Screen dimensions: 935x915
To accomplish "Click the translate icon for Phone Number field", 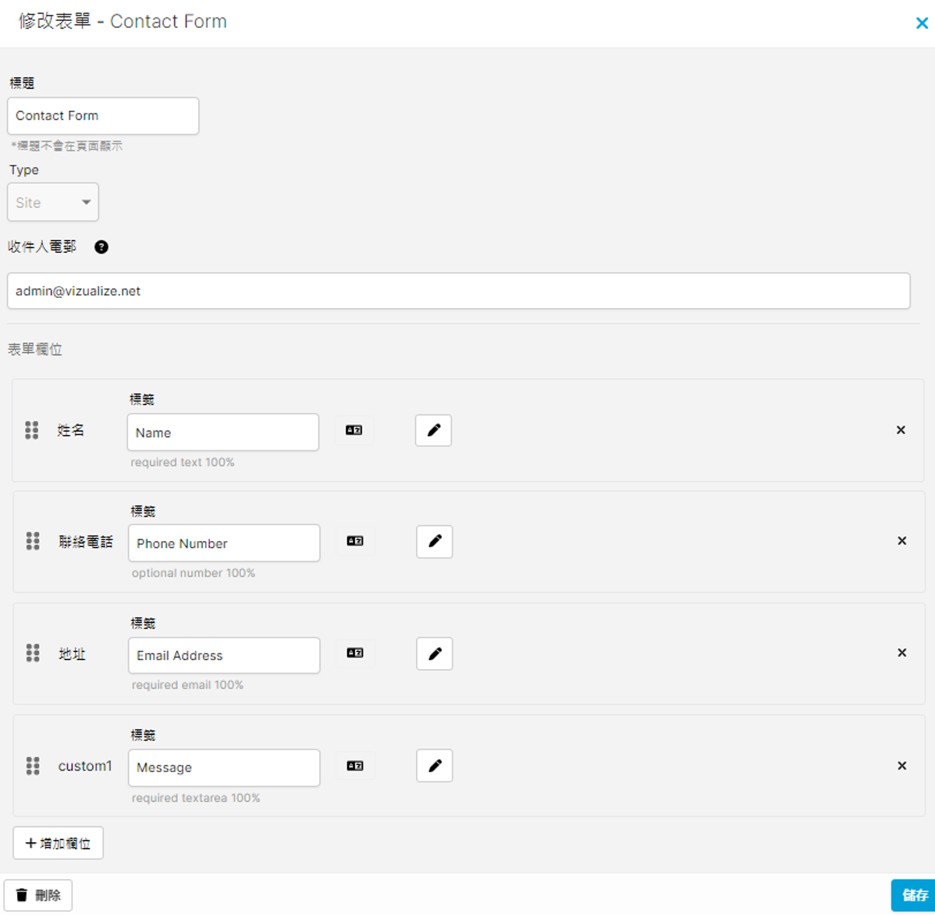I will coord(355,541).
